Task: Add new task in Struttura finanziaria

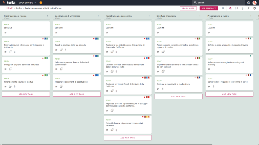Action: [179, 96]
